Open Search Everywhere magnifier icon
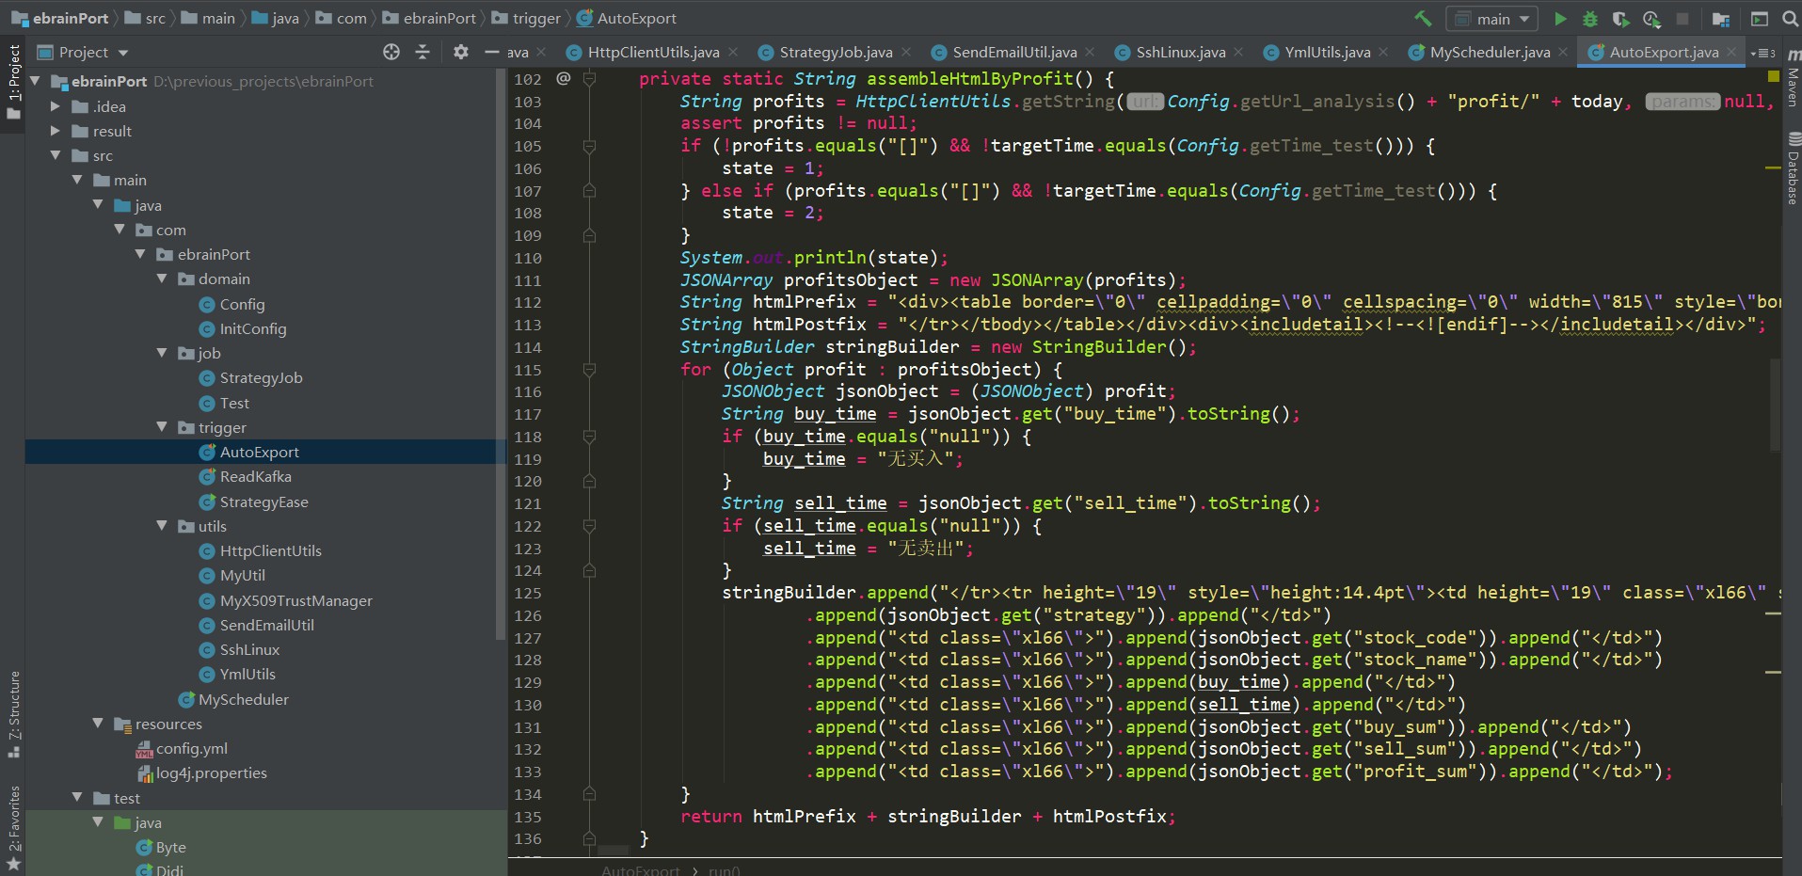1802x876 pixels. point(1790,19)
